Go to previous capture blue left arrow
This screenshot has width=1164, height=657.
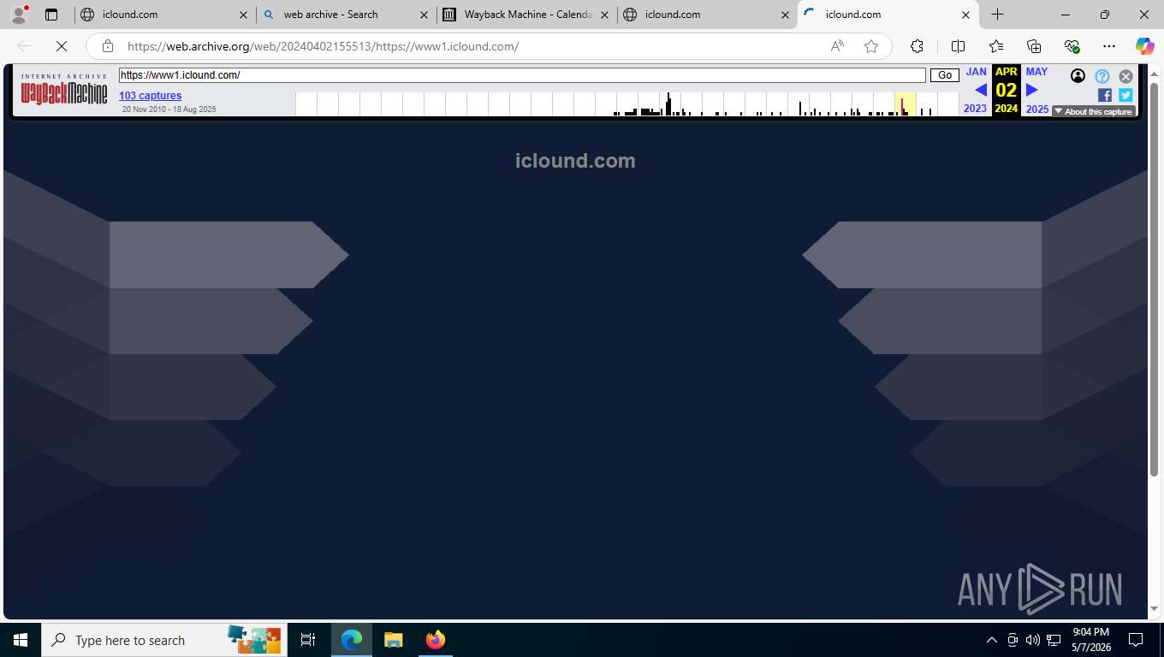point(981,90)
